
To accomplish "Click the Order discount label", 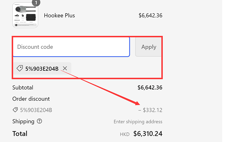I will [x=31, y=99].
